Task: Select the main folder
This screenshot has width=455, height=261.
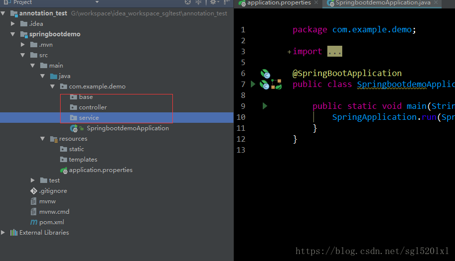Action: [56, 65]
